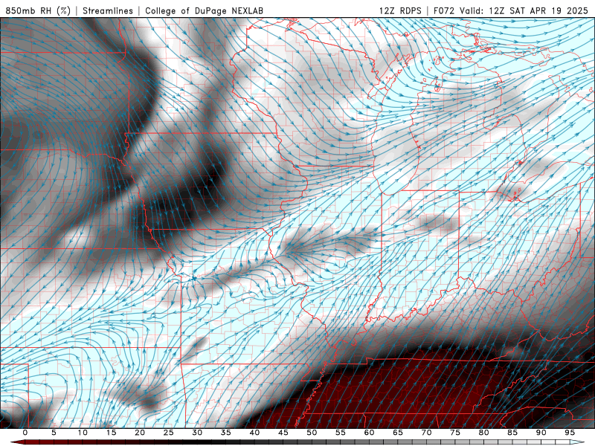The image size is (595, 446).
Task: Click the '45' colorbar scale label
Action: point(283,433)
